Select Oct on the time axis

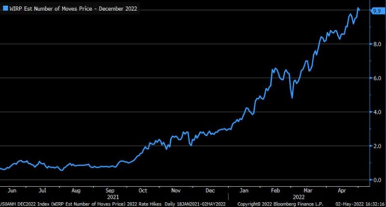click(x=143, y=190)
